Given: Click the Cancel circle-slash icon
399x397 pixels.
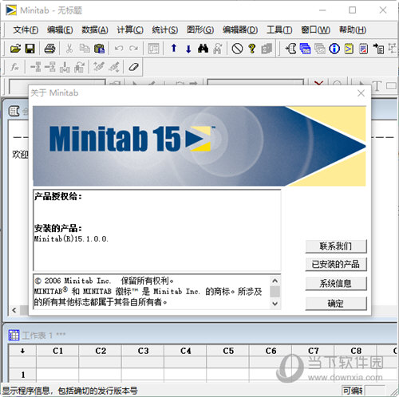Looking at the screenshot, I should click(237, 49).
